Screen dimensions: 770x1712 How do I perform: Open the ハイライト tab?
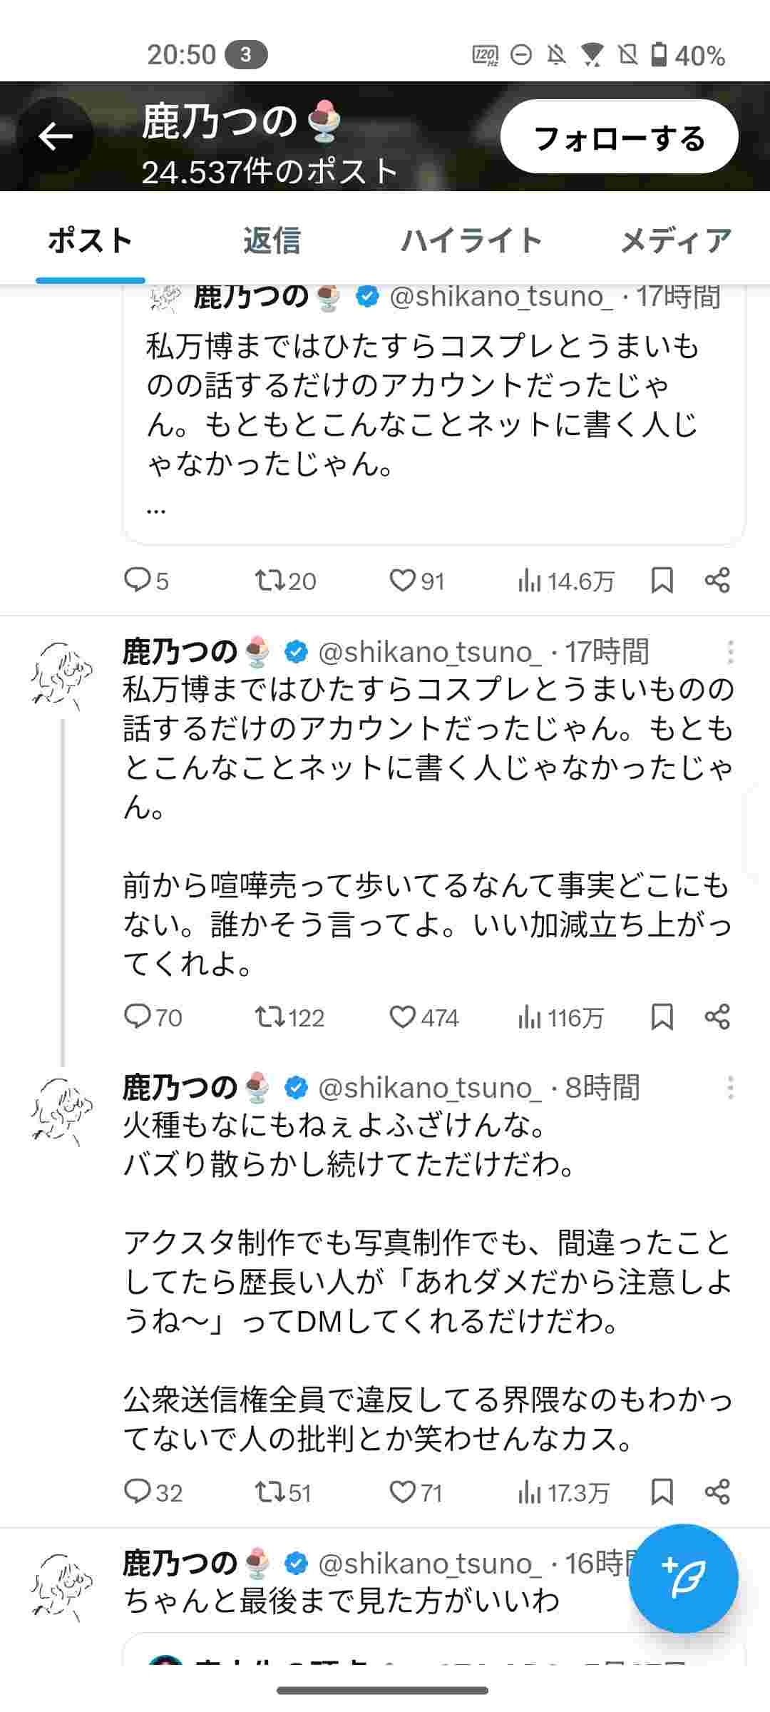tap(471, 241)
